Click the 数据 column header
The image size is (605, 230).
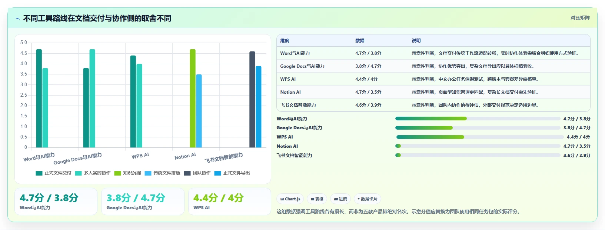(360, 41)
